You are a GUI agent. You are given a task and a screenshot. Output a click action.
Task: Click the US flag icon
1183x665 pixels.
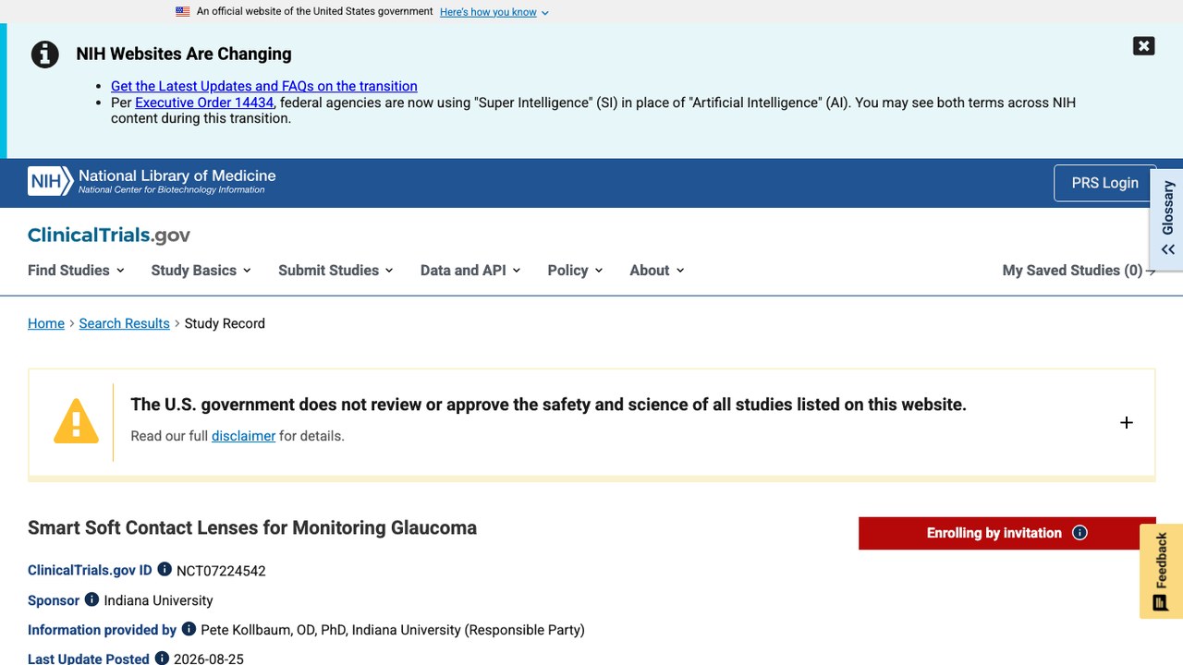click(183, 12)
